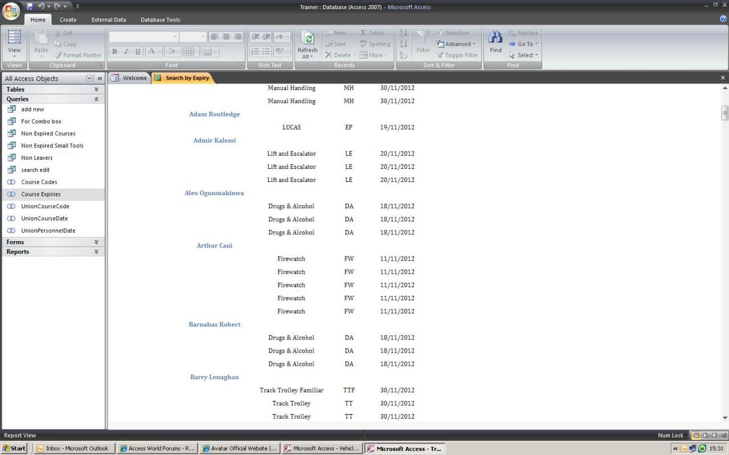Open the View button in the ribbon
Viewport: 729px width, 455px height.
(14, 44)
